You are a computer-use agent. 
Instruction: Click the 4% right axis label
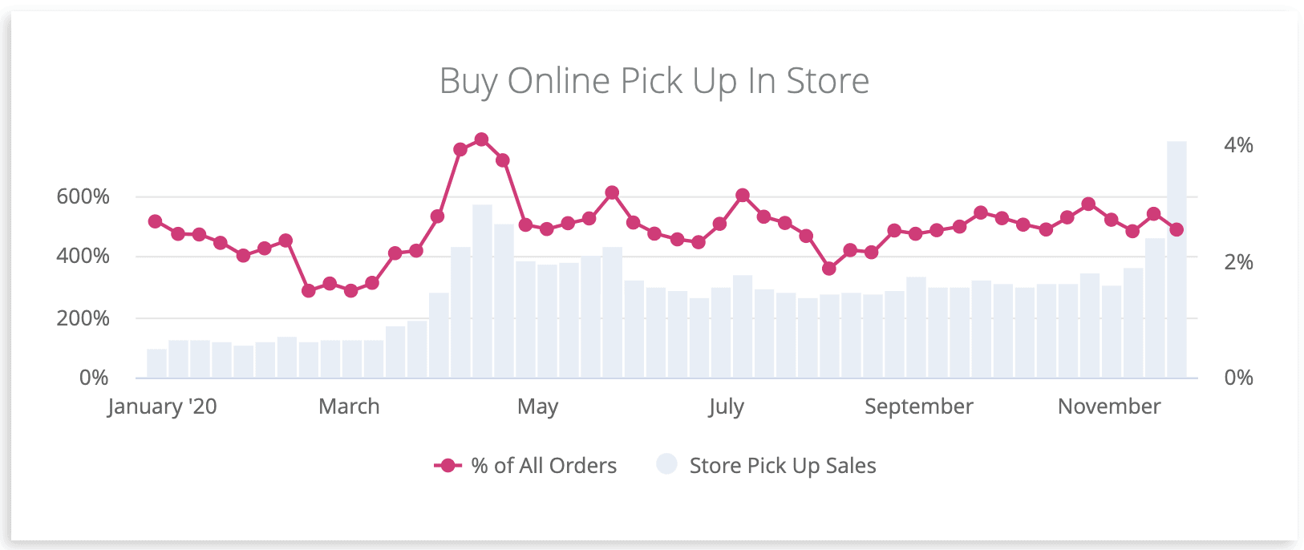tap(1238, 145)
